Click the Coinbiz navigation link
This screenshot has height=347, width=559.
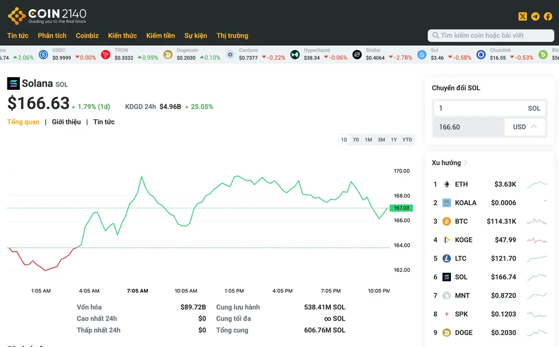coord(87,35)
